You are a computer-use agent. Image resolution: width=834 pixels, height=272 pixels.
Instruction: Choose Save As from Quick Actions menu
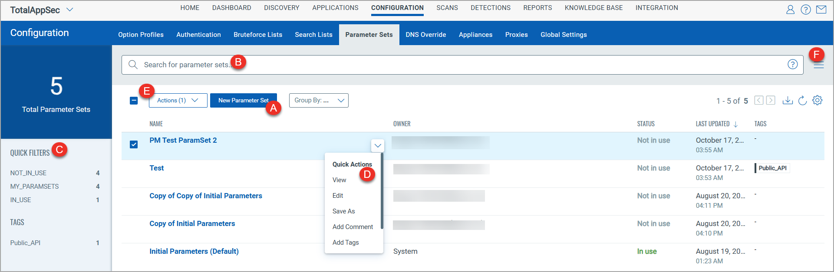(x=343, y=211)
